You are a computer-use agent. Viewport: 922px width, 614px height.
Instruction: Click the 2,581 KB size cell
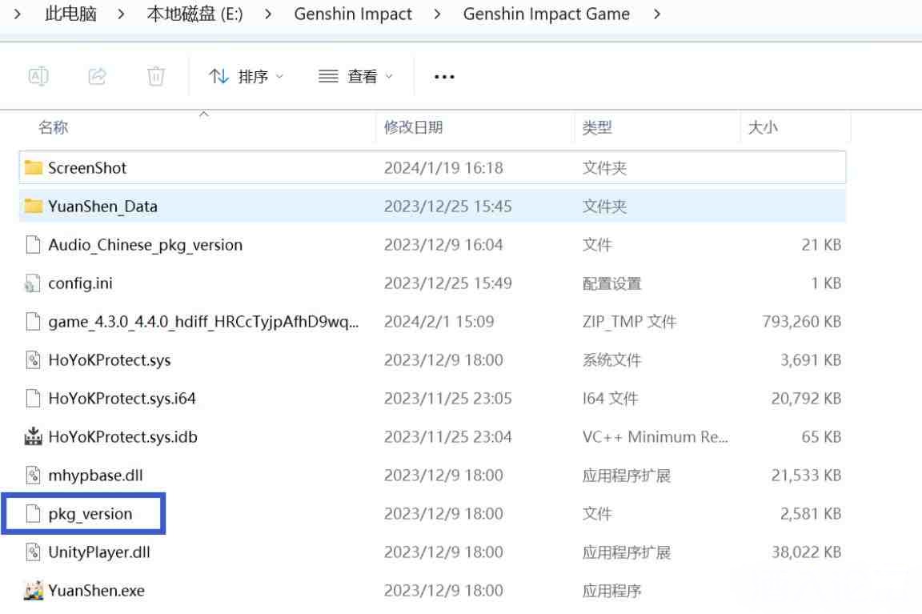click(811, 514)
